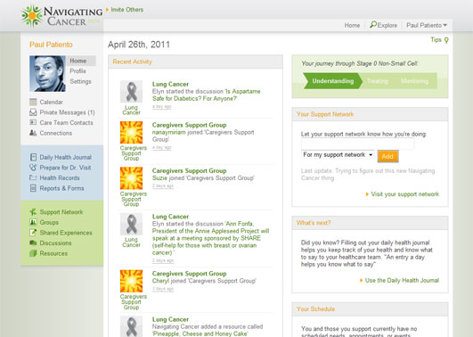Open the Ann Fonfa discussion link
The height and width of the screenshot is (337, 473).
click(210, 238)
